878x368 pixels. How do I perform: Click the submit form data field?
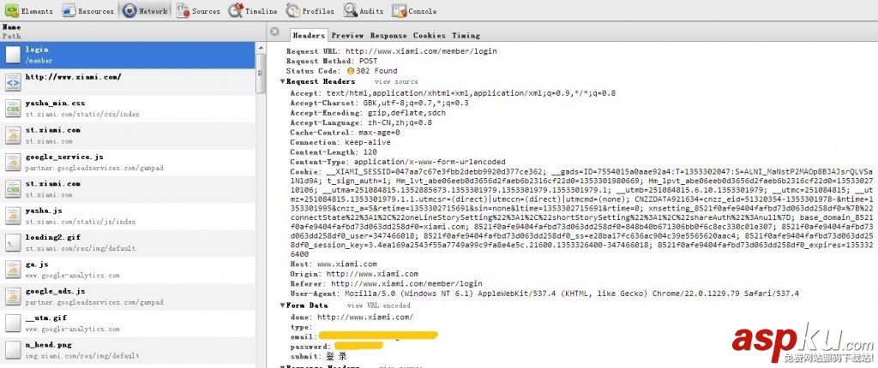pyautogui.click(x=319, y=356)
